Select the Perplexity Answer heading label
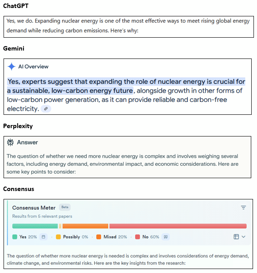Viewport: 257px width, 273px height. coord(27,142)
